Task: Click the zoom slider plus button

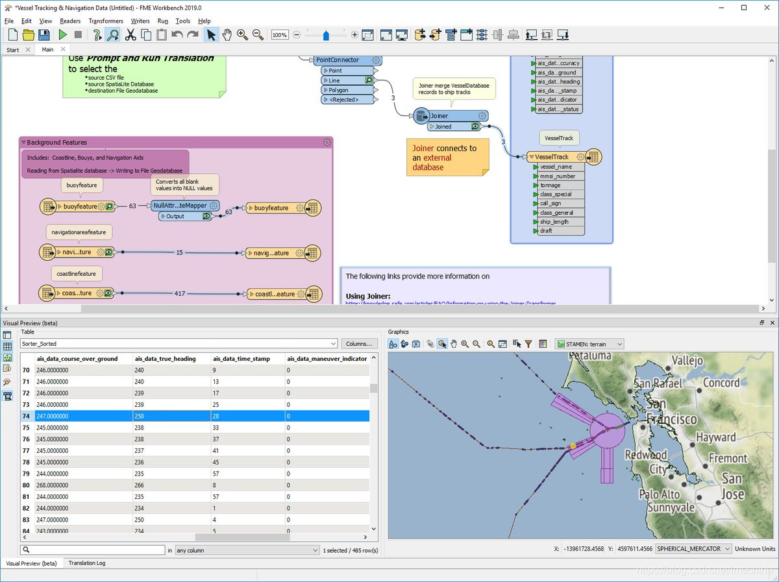Action: 354,35
